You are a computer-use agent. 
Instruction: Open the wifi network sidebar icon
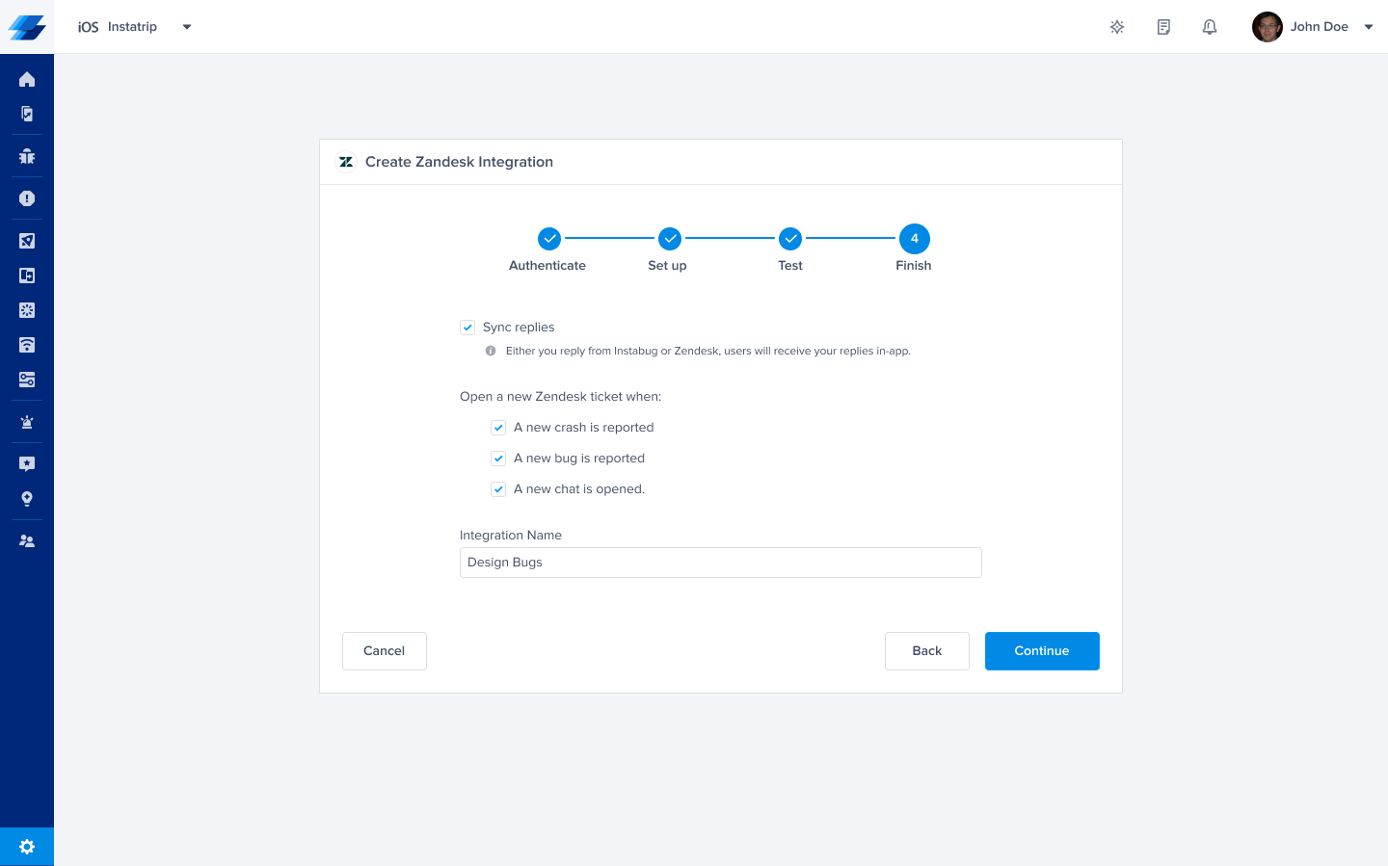(x=27, y=345)
